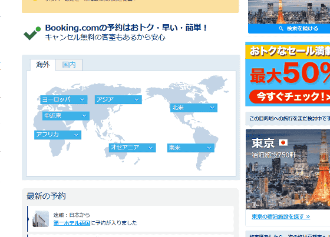This screenshot has height=237, width=330.
Task: Click the 宿泊施設750軒 text
Action: tap(274, 155)
